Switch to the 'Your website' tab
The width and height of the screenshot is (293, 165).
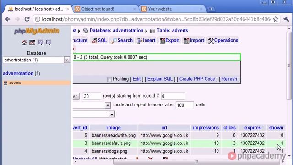[x=172, y=9]
